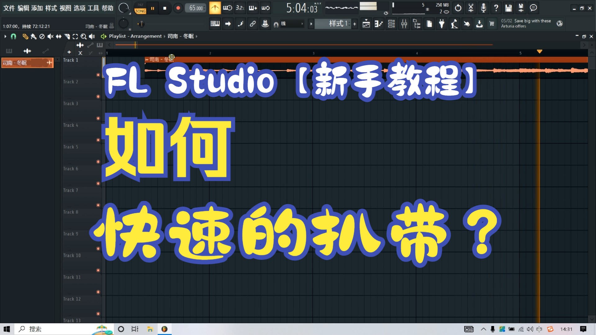Toggle the metronome button
Image resolution: width=596 pixels, height=335 pixels.
[x=214, y=8]
